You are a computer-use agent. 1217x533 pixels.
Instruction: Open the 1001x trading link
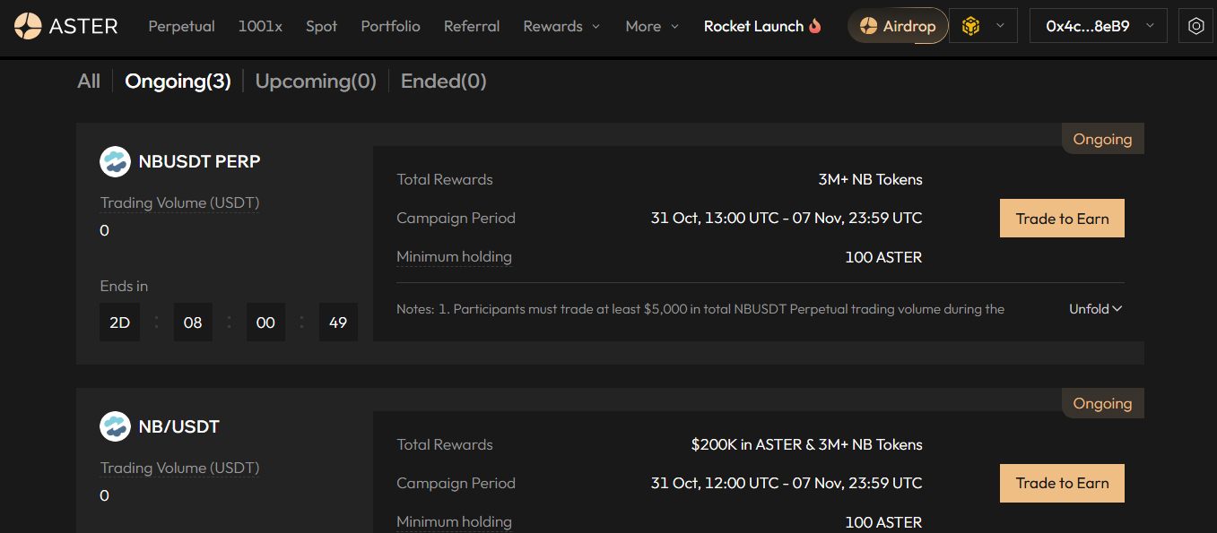[260, 26]
